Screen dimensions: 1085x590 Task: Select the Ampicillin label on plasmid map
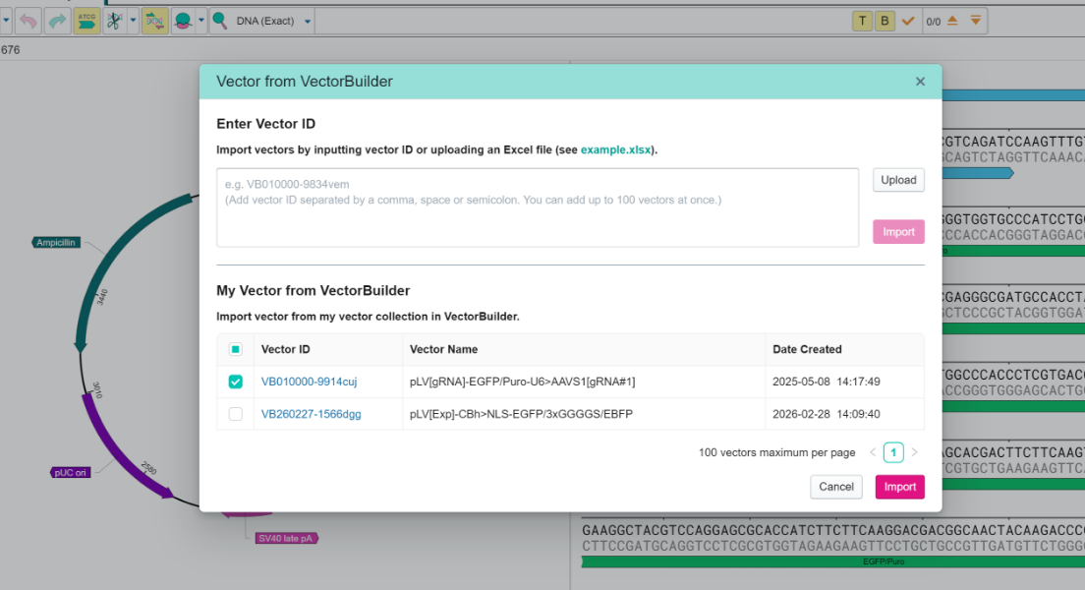coord(55,242)
